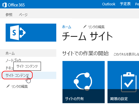Screen dimensions: 139x104
Task: Switch to the ページ ribbon tab
Action: click(23, 15)
